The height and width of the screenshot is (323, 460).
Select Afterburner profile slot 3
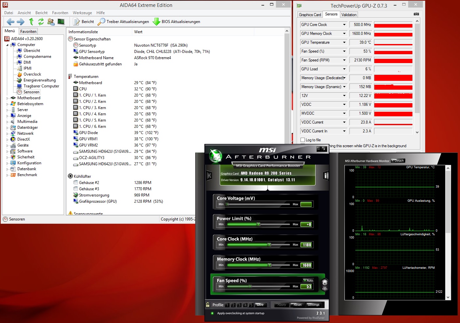(239, 305)
